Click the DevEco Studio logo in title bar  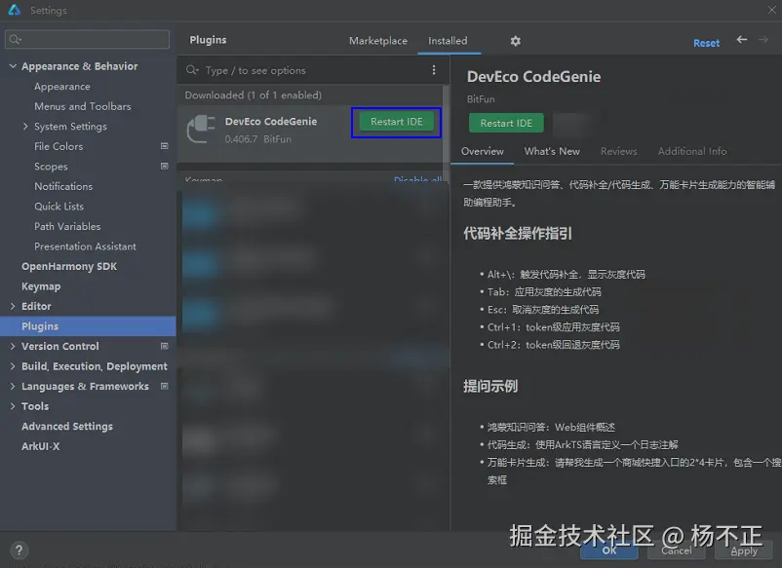[x=15, y=10]
